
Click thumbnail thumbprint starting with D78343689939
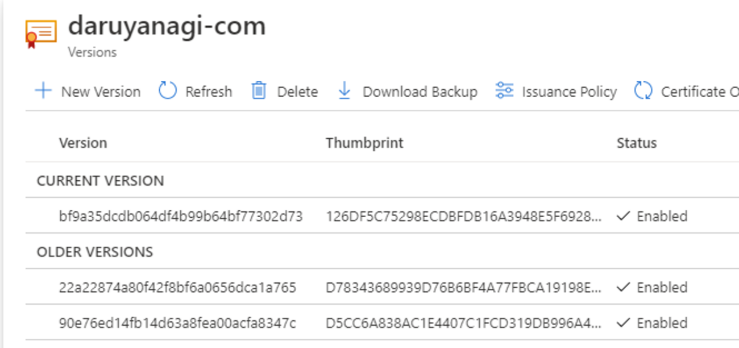(463, 287)
